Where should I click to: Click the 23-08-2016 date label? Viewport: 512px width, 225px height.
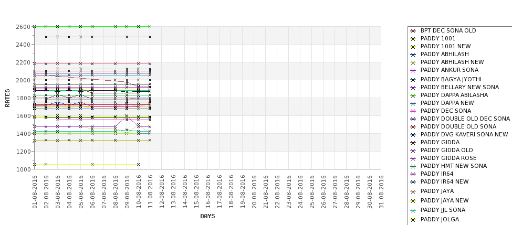(289, 192)
